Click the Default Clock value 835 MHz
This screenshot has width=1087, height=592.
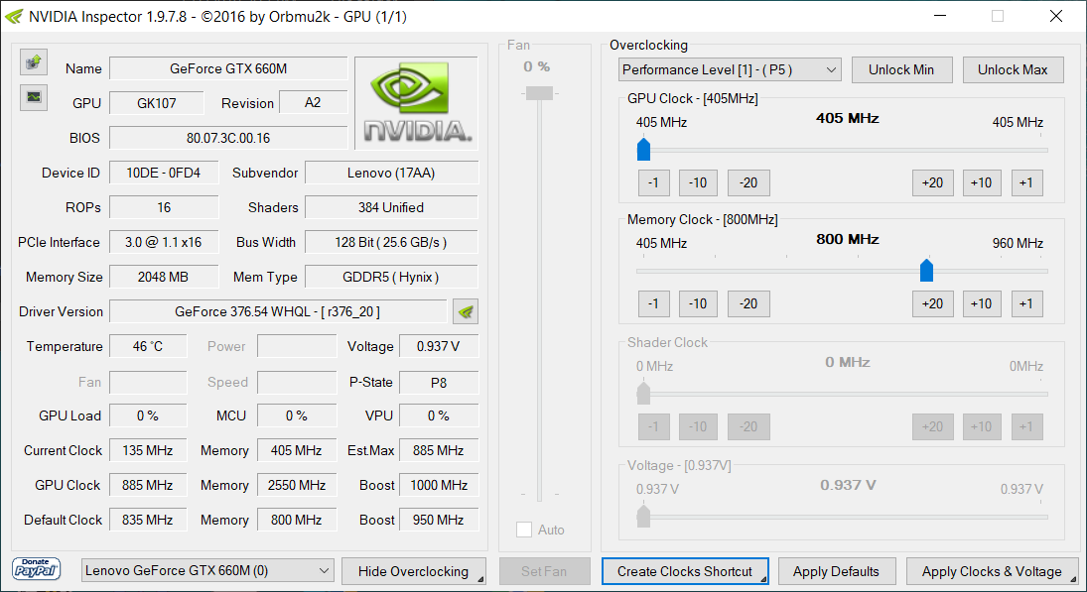click(x=148, y=520)
